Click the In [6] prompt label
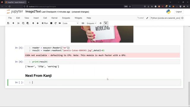This screenshot has width=190, height=107. point(19,62)
